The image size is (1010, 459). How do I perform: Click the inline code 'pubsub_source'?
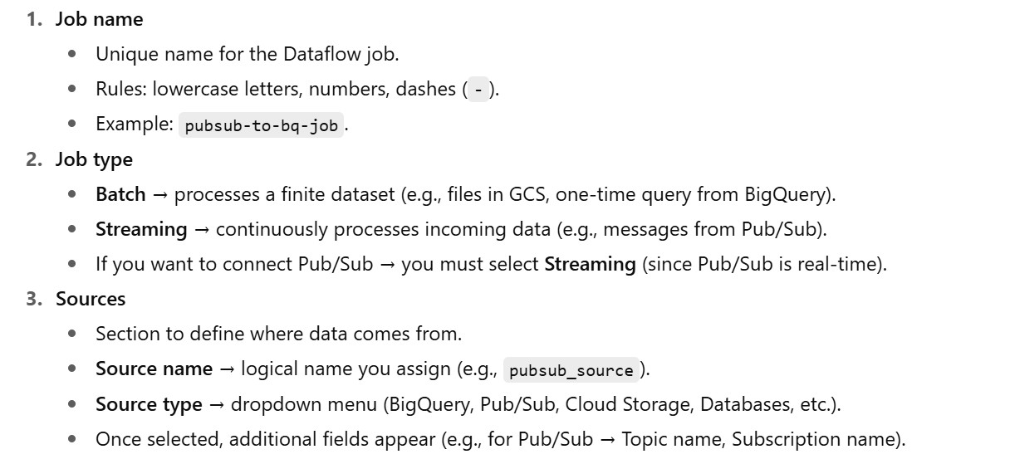click(x=571, y=370)
